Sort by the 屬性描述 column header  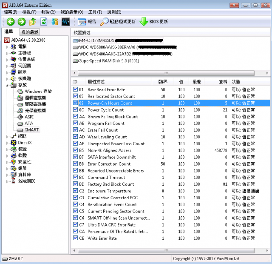(x=119, y=82)
